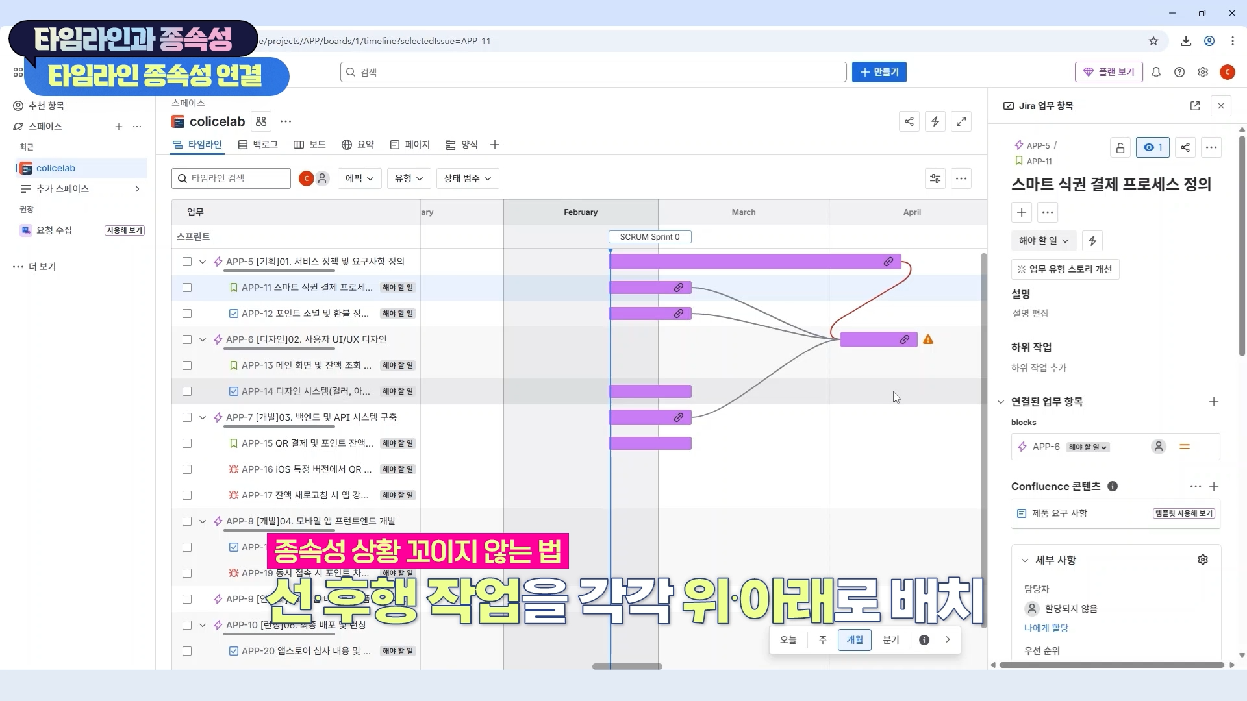This screenshot has width=1247, height=701.
Task: Enter fullscreen with the expand icon
Action: 961,121
